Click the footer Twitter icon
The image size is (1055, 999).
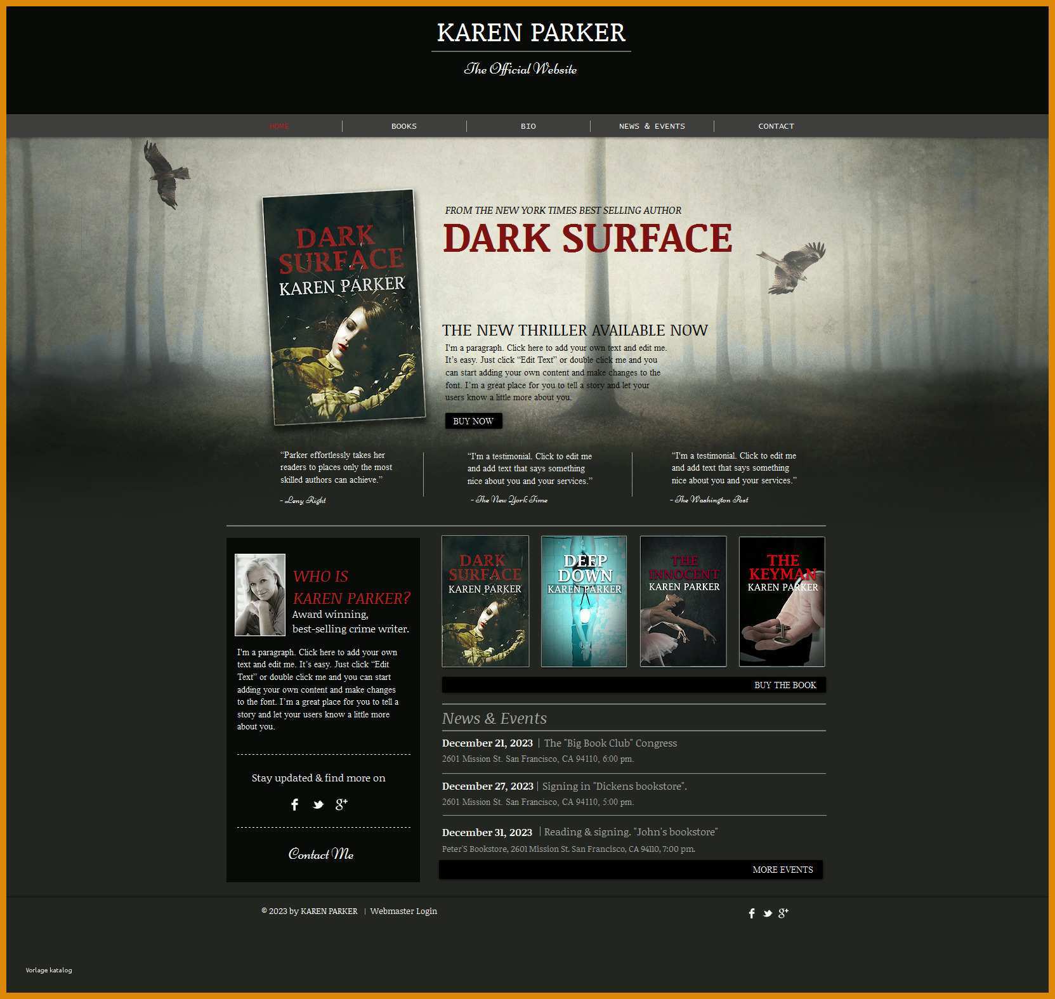click(x=768, y=913)
